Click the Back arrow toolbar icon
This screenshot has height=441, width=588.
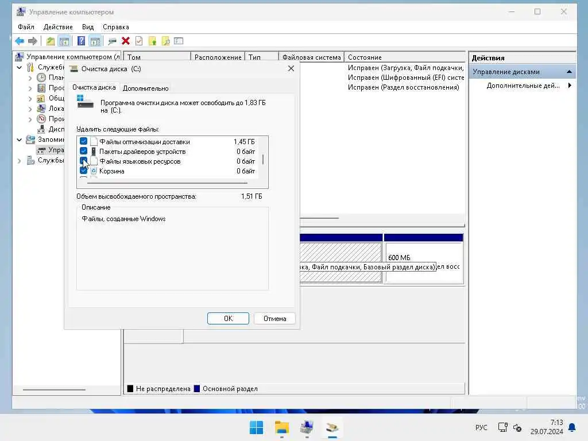click(20, 41)
